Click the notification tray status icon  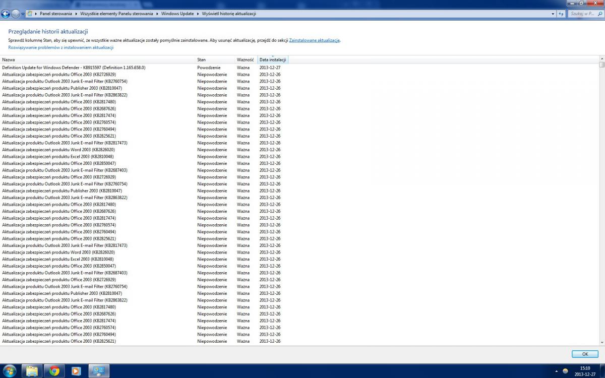point(565,371)
